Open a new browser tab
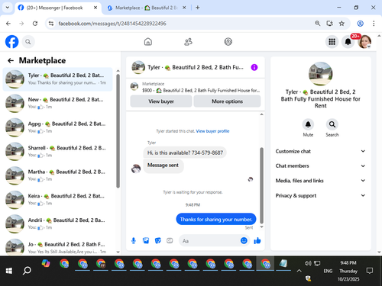Image resolution: width=382 pixels, height=286 pixels. 197,8
